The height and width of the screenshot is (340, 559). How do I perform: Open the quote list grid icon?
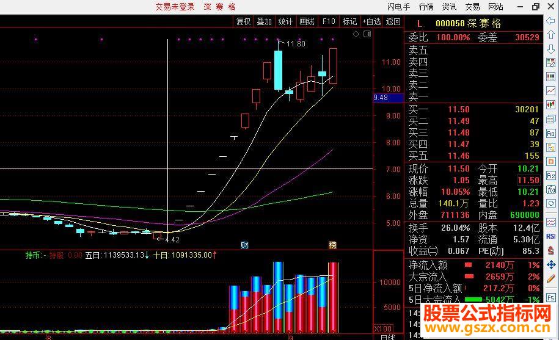551,76
